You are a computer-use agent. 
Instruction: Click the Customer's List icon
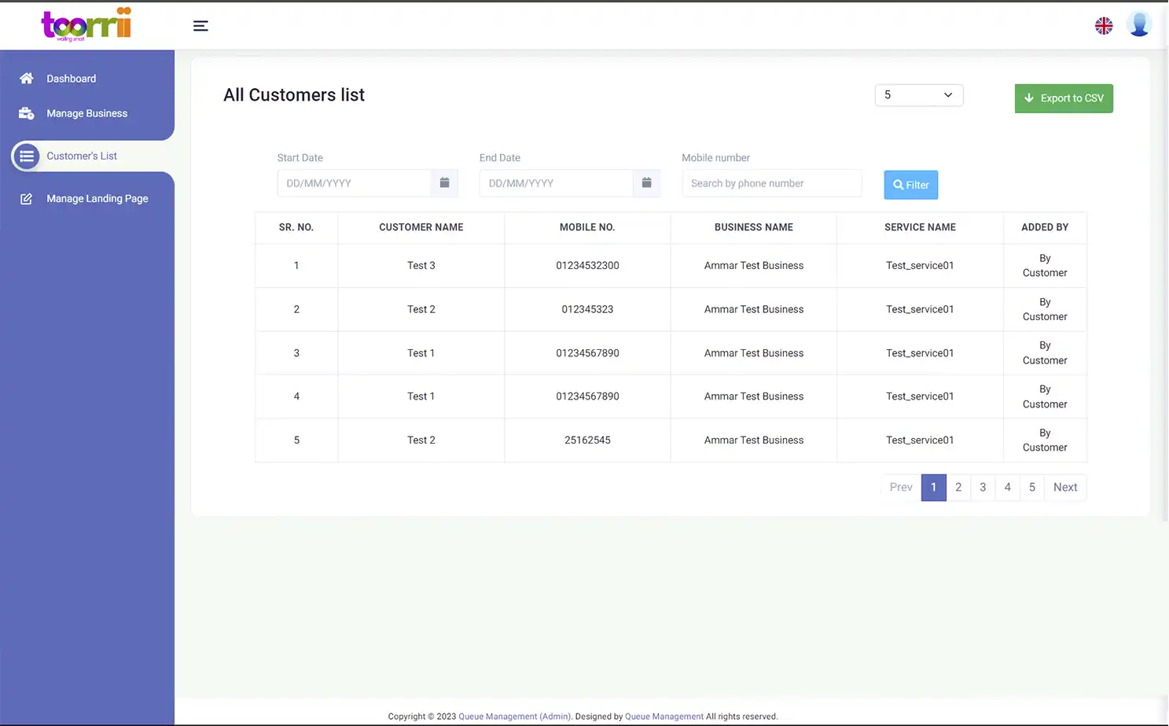click(x=26, y=156)
